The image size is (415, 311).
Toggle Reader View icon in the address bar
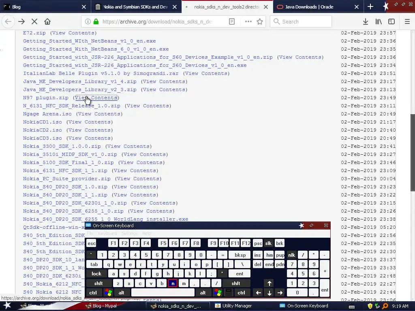click(231, 22)
